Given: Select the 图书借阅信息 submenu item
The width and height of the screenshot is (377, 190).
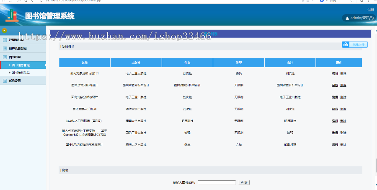Looking at the screenshot, I should pos(23,73).
